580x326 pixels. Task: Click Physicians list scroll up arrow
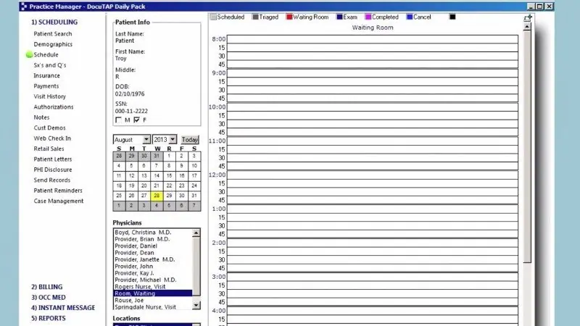[196, 233]
